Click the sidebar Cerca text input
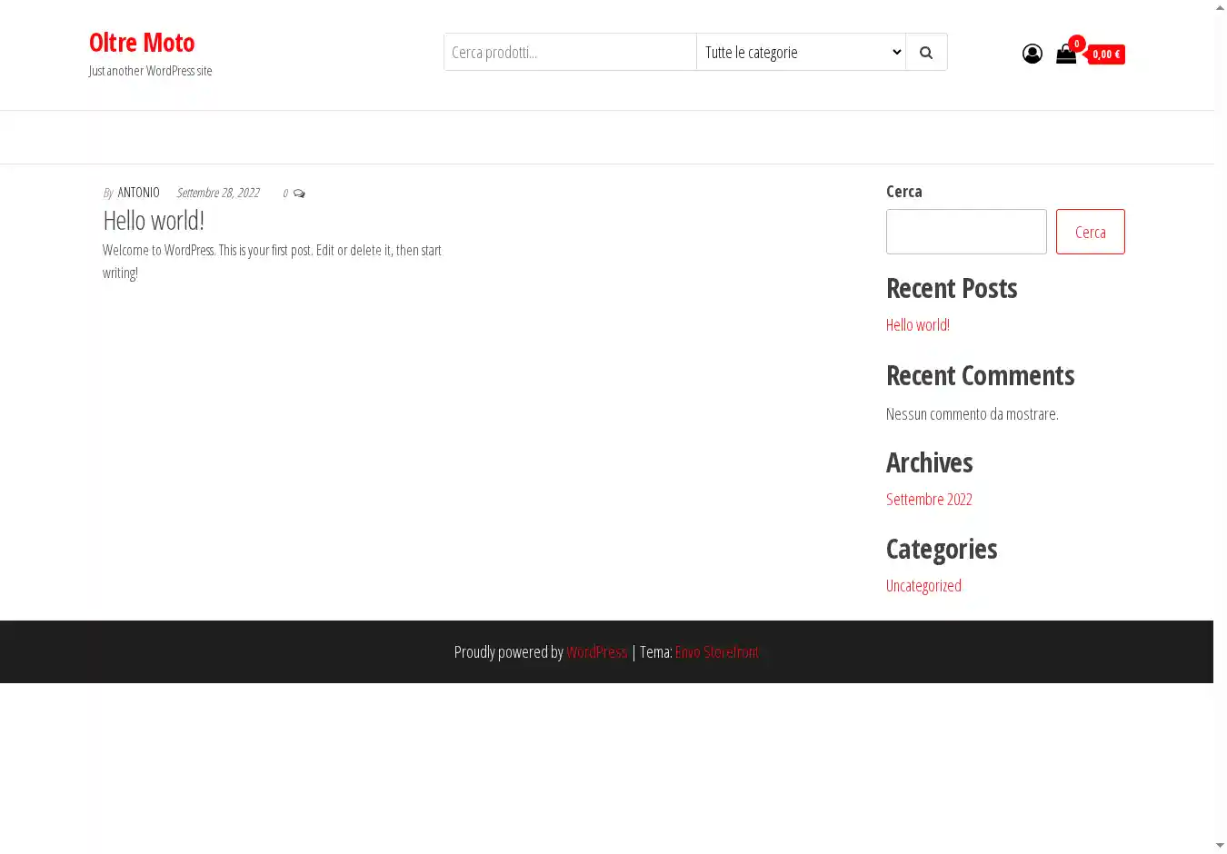 966,232
